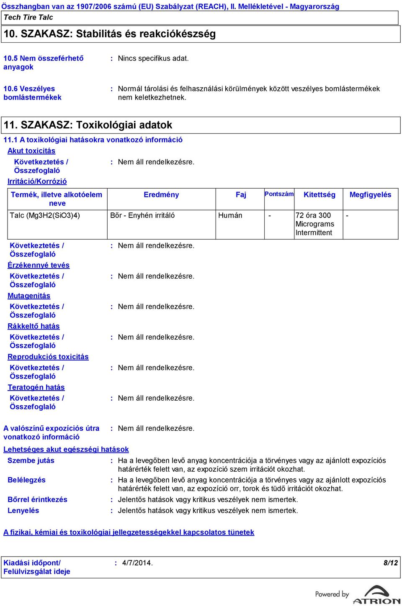The width and height of the screenshot is (402, 606).
Task: Click the 'Normál tárolási és felhasználási körülmények' sentence
Action: click(x=249, y=93)
